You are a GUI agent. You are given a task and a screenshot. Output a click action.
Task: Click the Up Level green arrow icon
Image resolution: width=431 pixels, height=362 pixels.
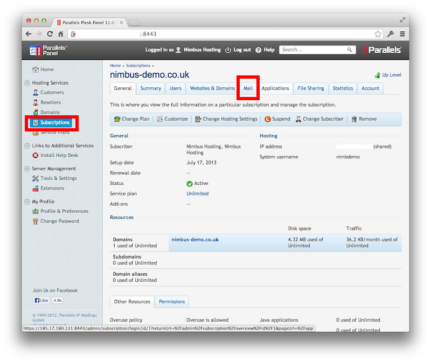coord(378,75)
